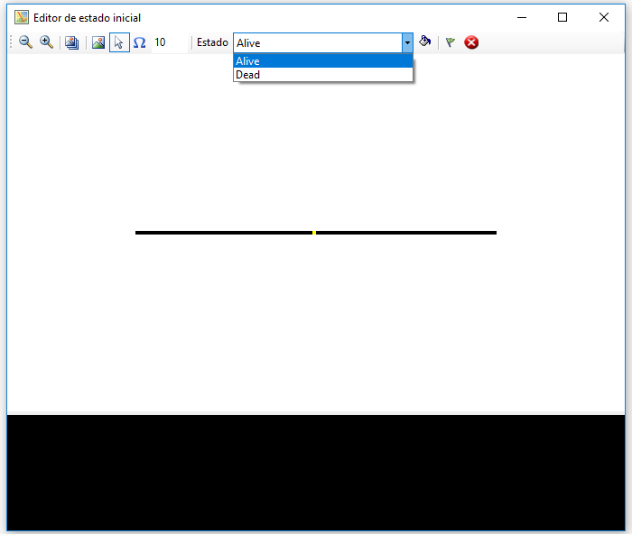Click the picture import icon

98,42
